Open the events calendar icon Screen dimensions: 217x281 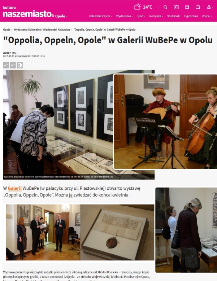coord(176,7)
